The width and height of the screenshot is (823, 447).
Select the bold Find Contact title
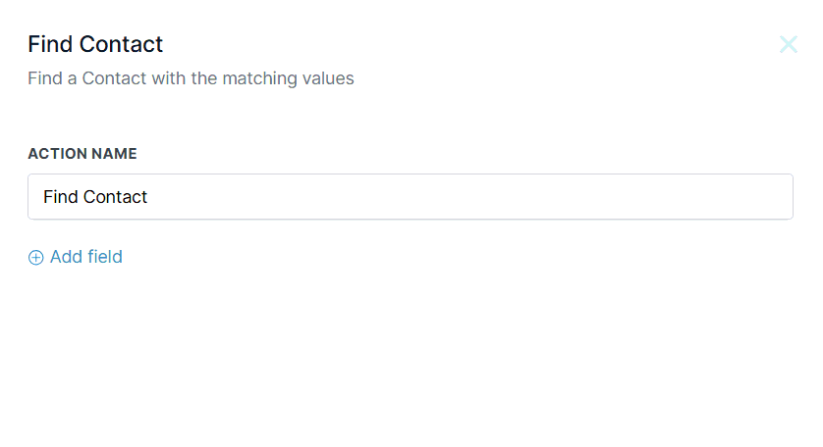[x=95, y=44]
